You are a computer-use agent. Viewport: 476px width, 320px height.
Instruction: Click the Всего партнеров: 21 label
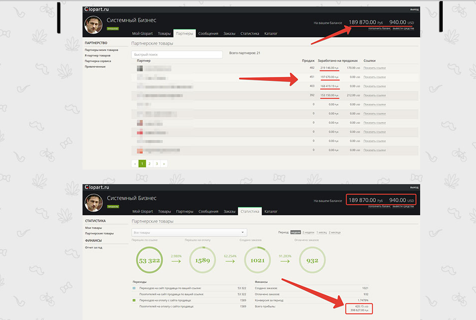click(x=245, y=53)
